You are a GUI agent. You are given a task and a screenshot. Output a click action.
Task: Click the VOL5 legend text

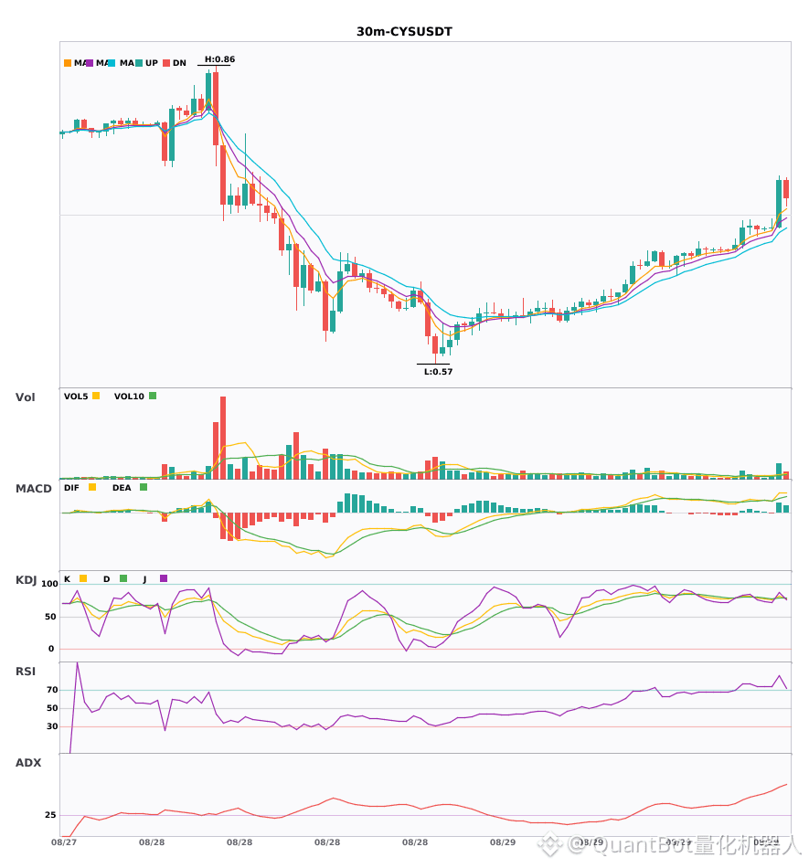pos(76,397)
